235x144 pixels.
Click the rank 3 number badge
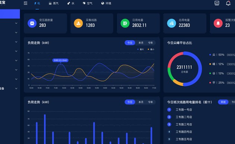tap(169, 125)
